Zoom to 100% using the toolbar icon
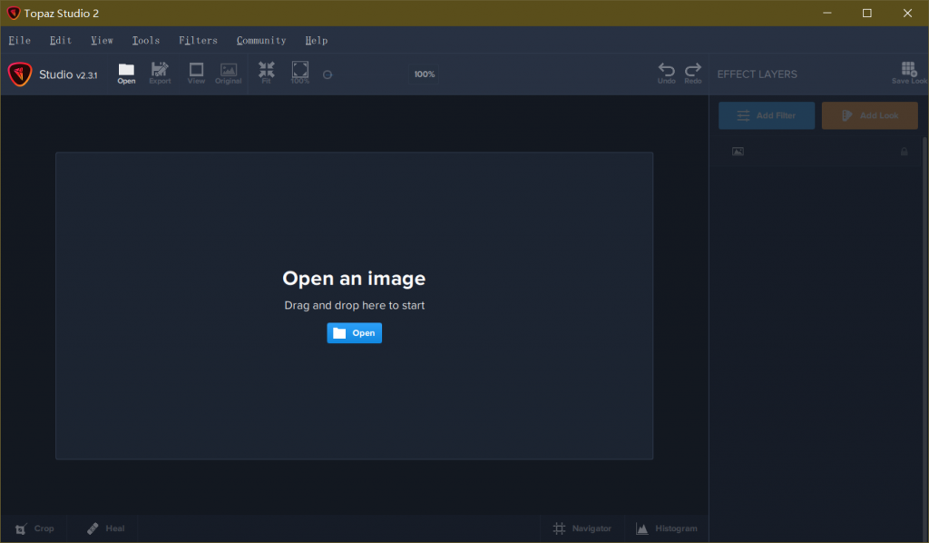This screenshot has height=543, width=929. pos(300,70)
